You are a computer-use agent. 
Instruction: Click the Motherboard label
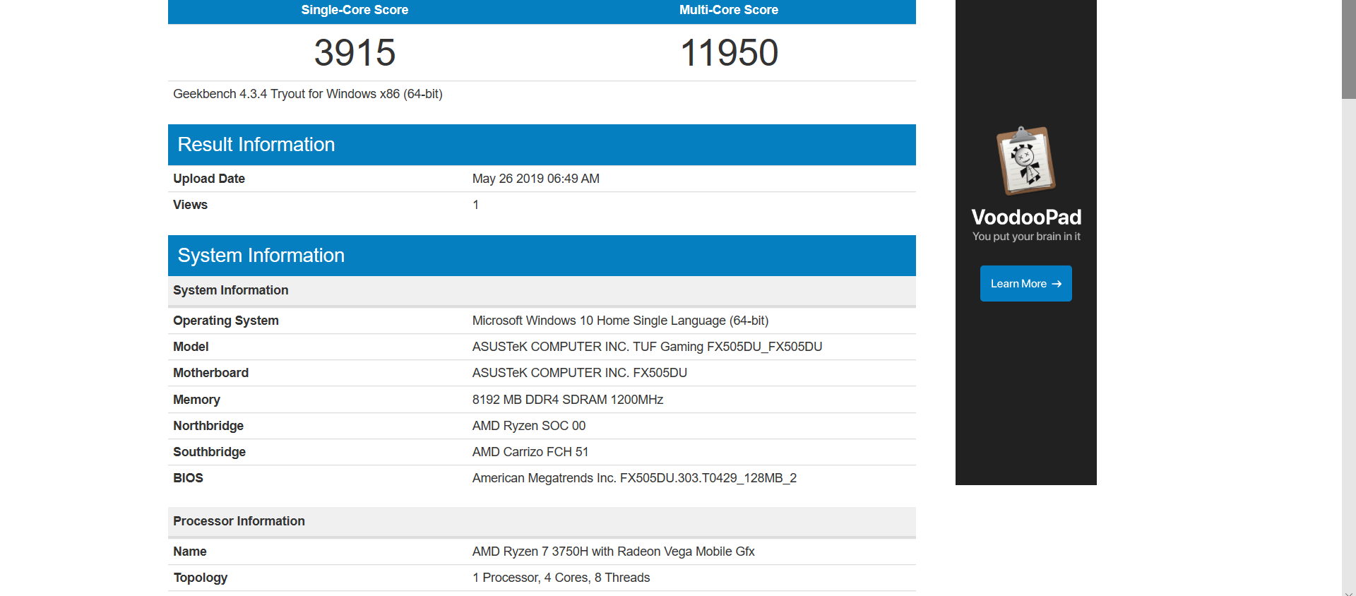click(x=211, y=373)
